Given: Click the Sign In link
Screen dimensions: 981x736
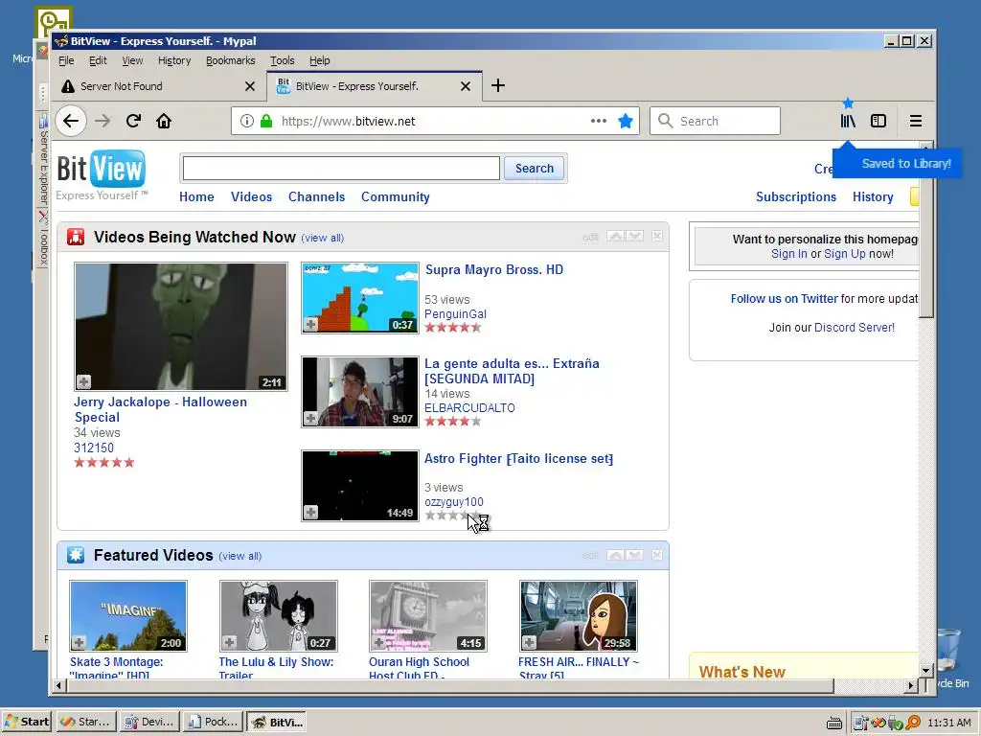Looking at the screenshot, I should (x=789, y=253).
